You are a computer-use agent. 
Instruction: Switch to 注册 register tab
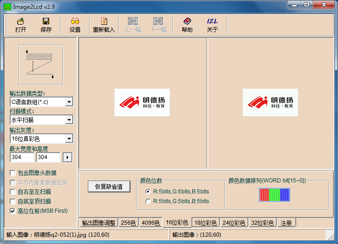click(286, 223)
